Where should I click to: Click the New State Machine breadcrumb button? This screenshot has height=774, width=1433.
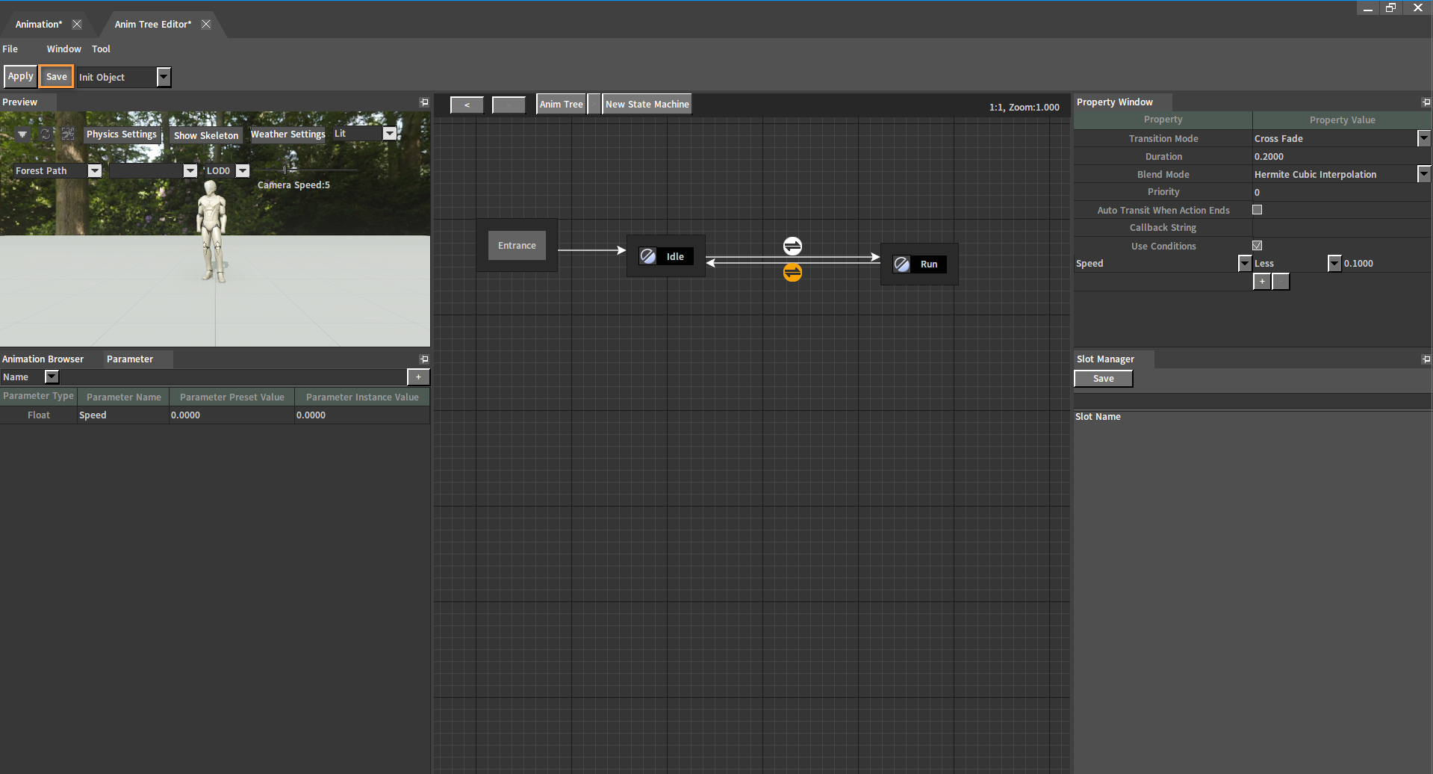click(x=647, y=105)
